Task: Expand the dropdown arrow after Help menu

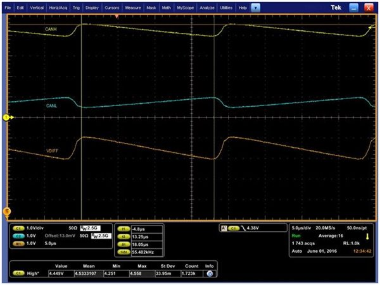Action: pyautogui.click(x=255, y=7)
